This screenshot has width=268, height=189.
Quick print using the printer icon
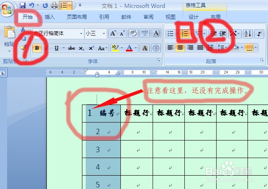54,5
